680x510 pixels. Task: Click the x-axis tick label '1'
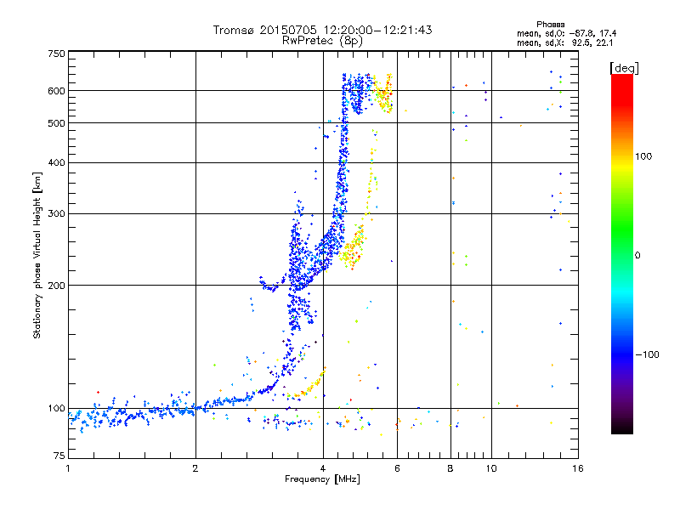click(x=68, y=468)
